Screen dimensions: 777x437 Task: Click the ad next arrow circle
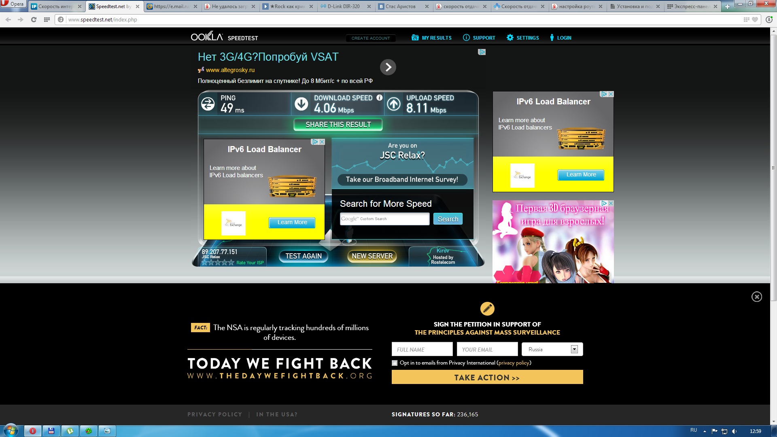click(x=388, y=67)
